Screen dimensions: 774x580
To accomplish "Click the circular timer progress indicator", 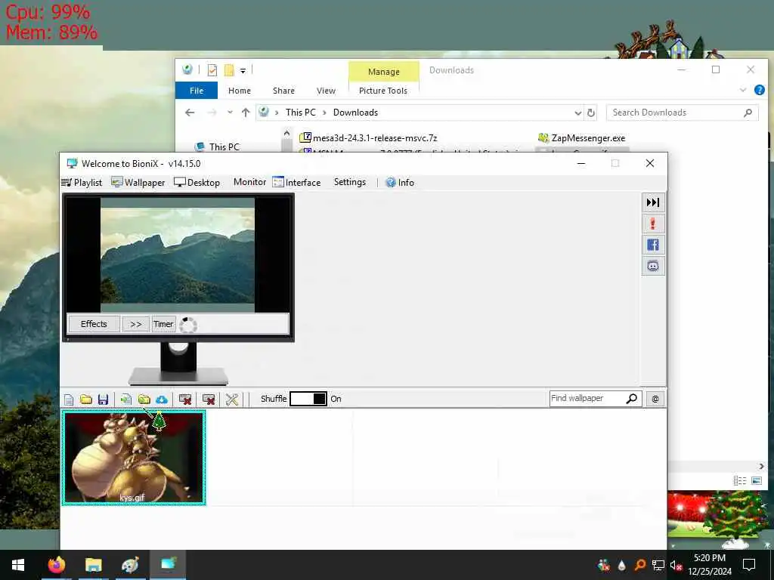I will click(188, 325).
